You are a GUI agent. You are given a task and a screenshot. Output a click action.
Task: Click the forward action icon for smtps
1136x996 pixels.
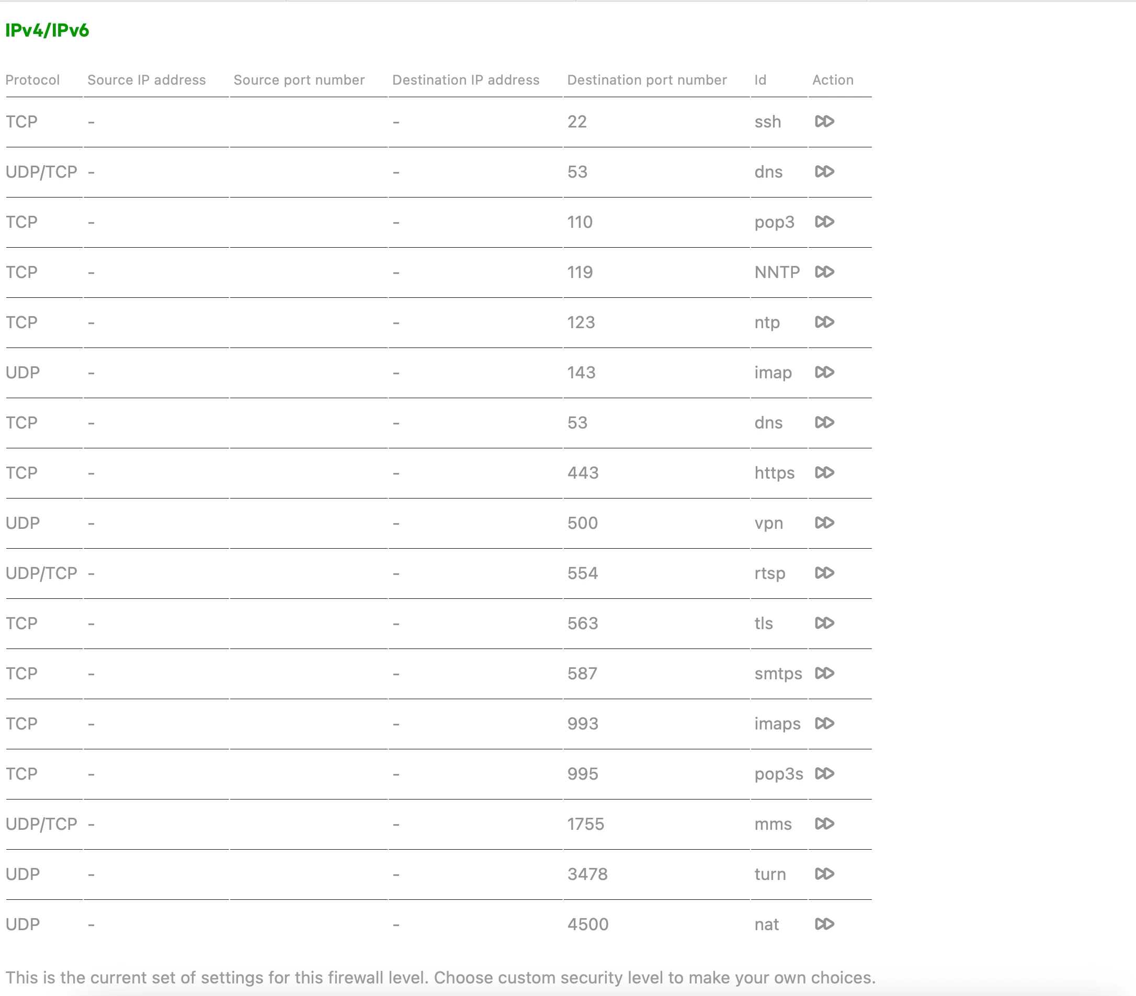(x=824, y=673)
